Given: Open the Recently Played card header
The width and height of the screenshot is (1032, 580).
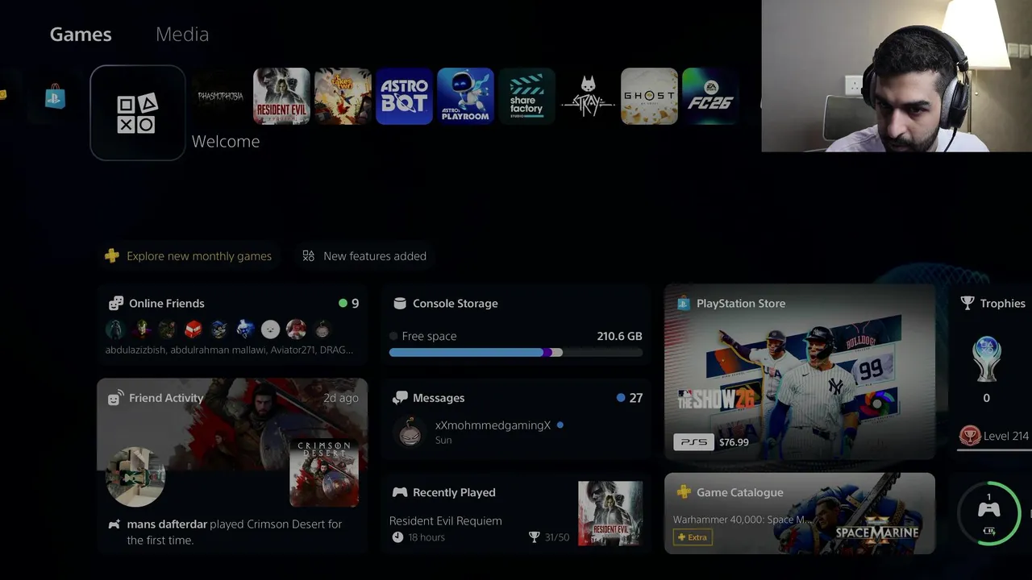Looking at the screenshot, I should [454, 492].
